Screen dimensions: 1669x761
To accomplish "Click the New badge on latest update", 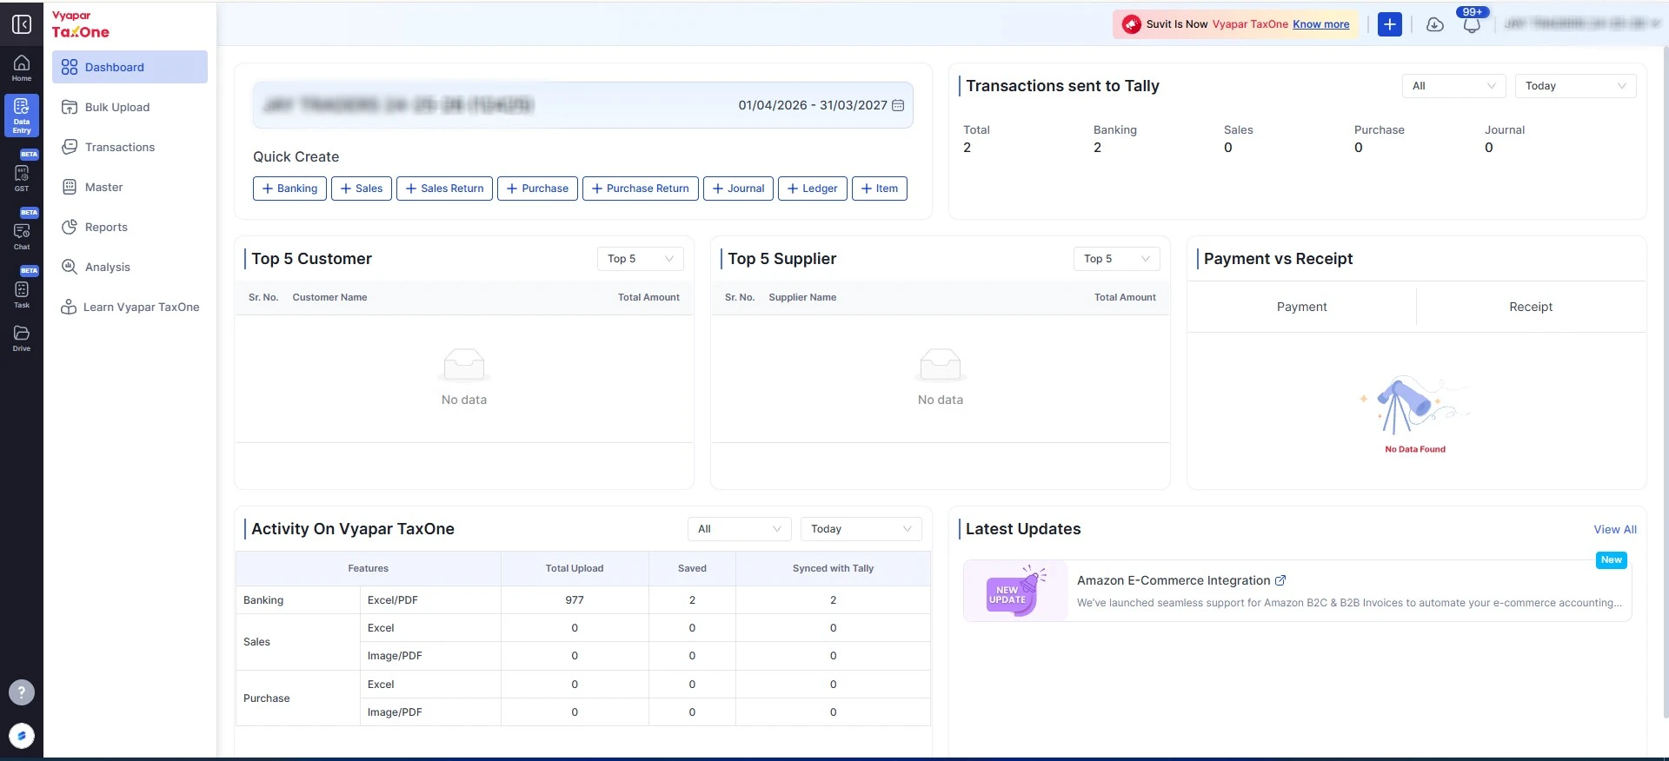I will point(1612,560).
